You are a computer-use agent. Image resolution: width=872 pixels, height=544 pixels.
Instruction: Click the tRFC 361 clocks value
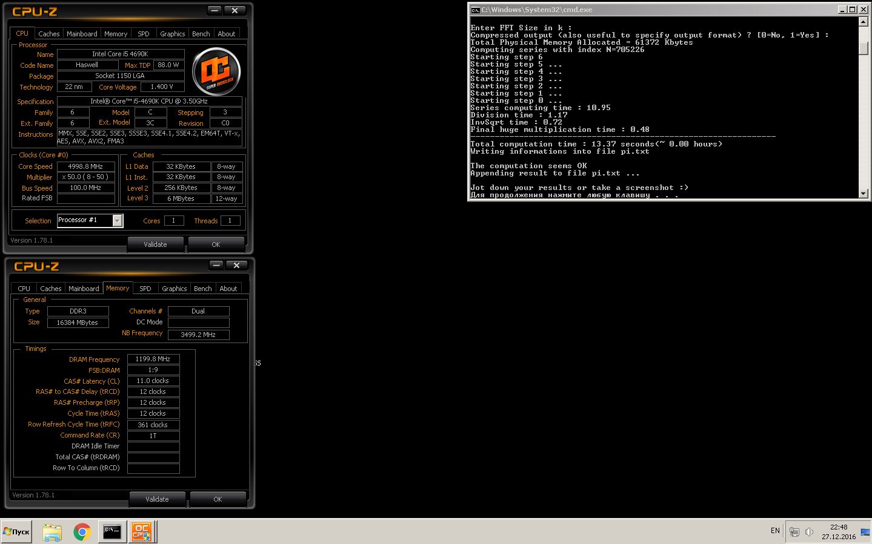153,425
